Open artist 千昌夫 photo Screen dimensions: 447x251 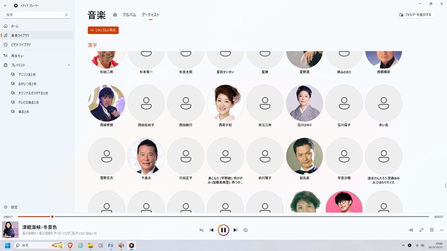pos(146,156)
